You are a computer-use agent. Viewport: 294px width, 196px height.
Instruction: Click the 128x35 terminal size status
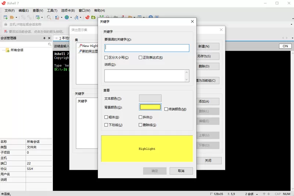[217, 194]
